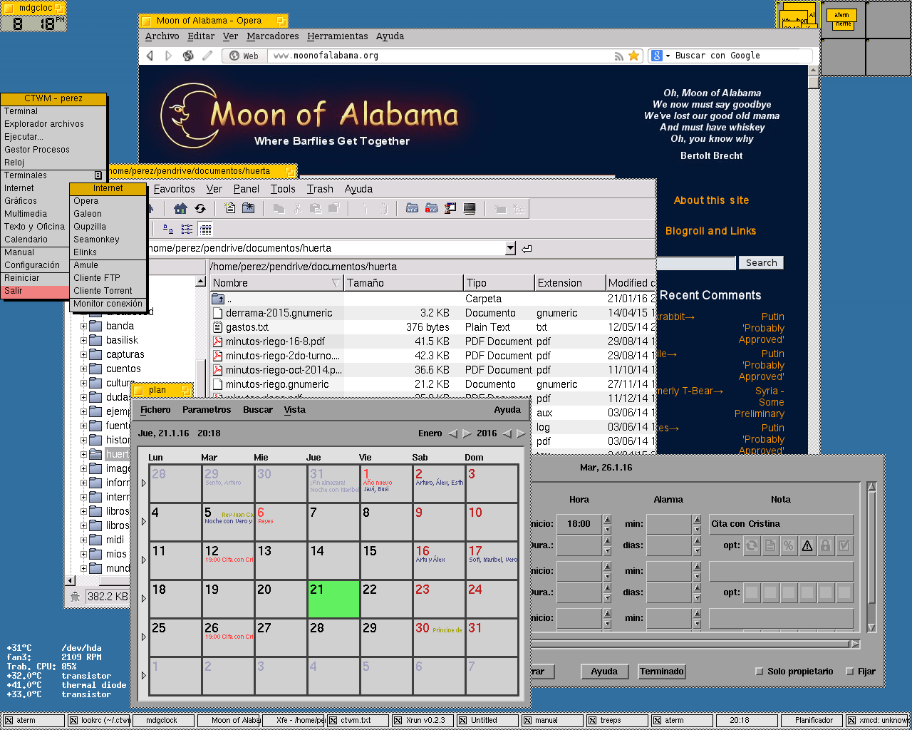This screenshot has height=730, width=912.
Task: Select day 26 in the calendar
Action: [228, 637]
